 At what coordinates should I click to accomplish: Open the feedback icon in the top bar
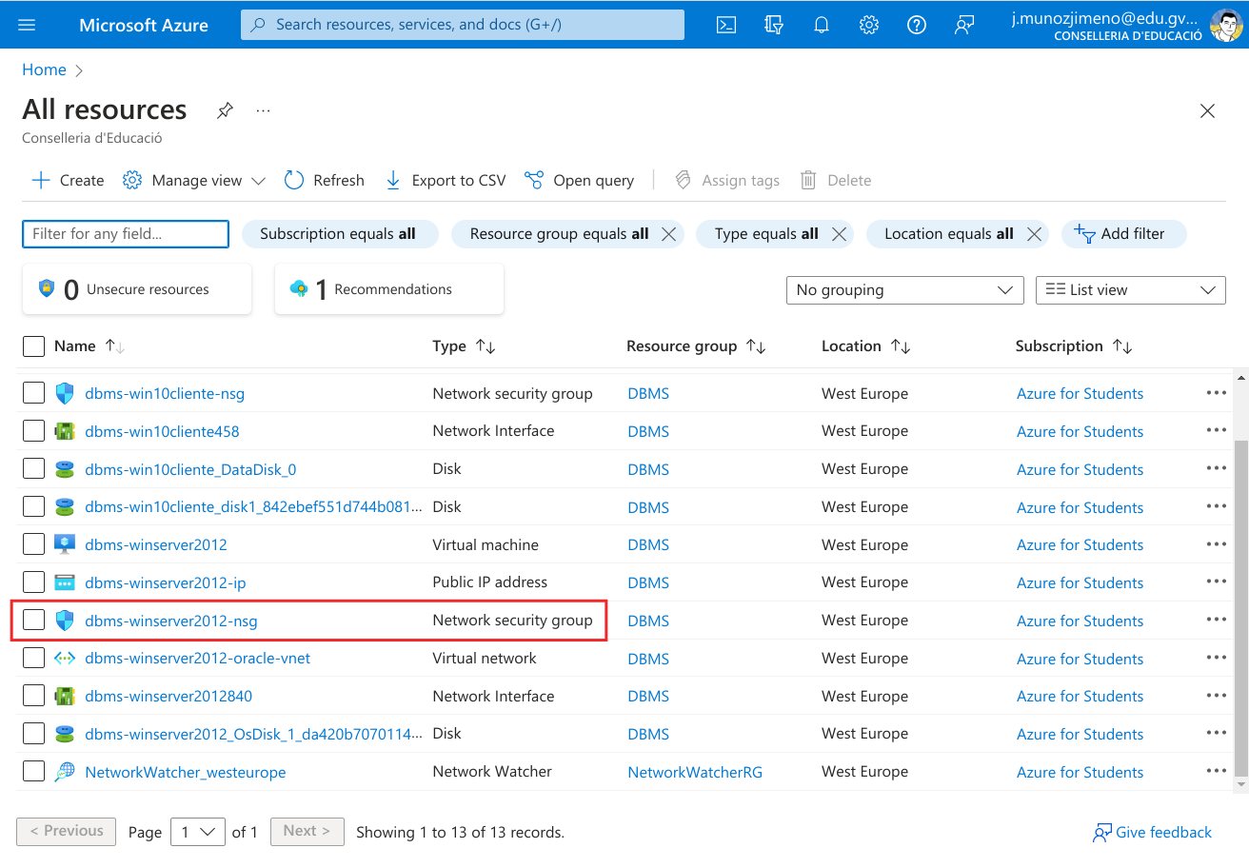point(964,25)
